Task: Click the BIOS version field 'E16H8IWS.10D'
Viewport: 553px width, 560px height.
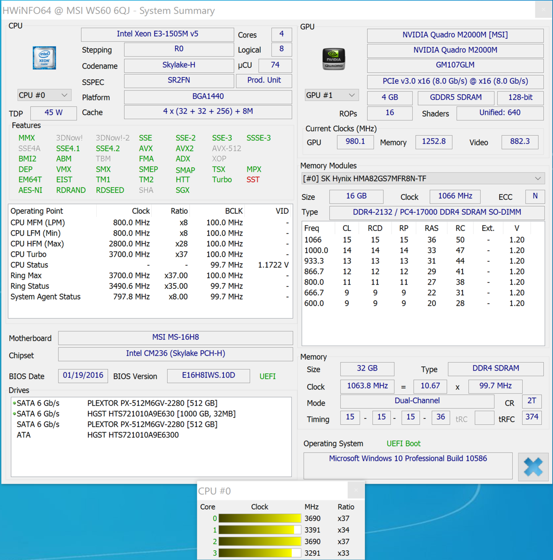Action: 208,376
